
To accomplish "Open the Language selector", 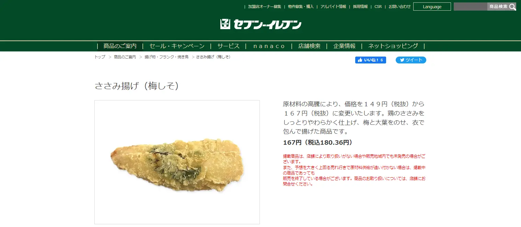I will click(x=432, y=7).
